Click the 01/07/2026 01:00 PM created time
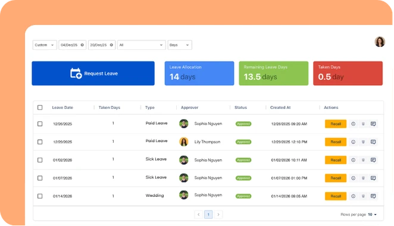 pyautogui.click(x=289, y=178)
